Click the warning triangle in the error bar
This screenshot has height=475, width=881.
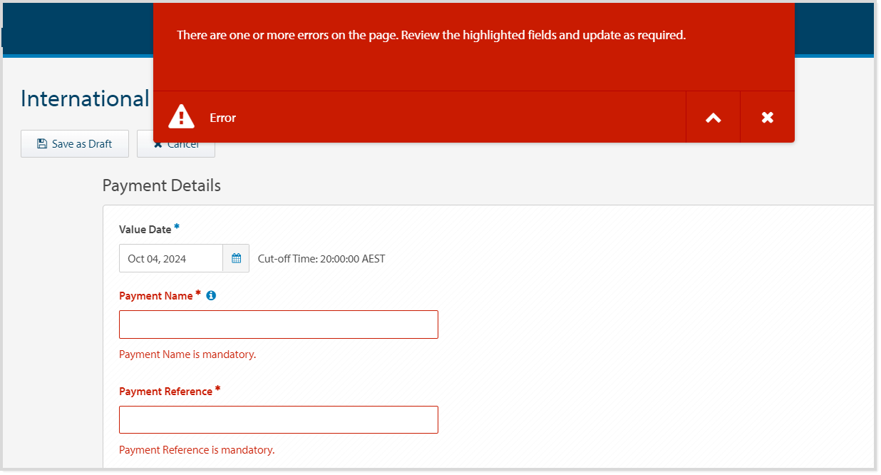tap(181, 116)
